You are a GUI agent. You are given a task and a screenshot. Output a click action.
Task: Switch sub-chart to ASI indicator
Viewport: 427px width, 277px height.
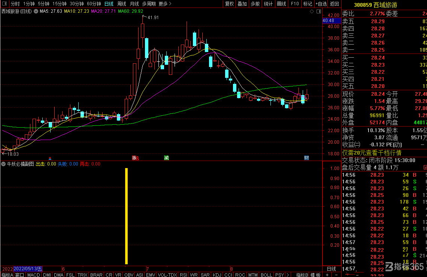[x=139, y=275]
